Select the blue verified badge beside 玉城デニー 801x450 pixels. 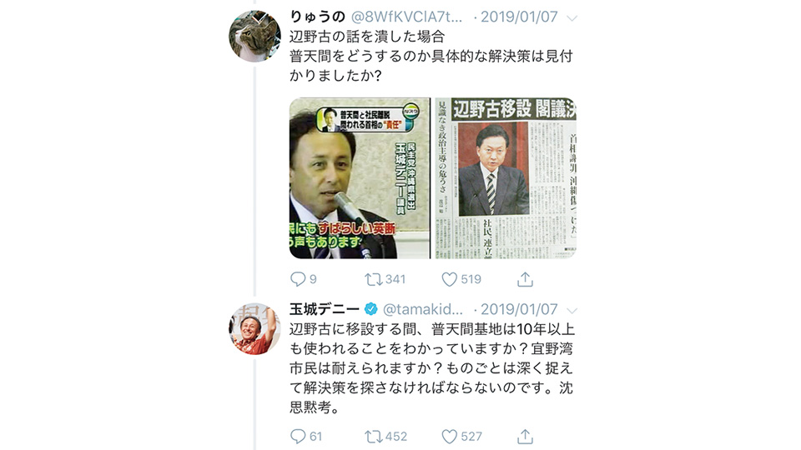(370, 309)
